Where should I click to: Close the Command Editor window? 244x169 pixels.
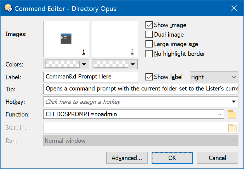(234, 8)
